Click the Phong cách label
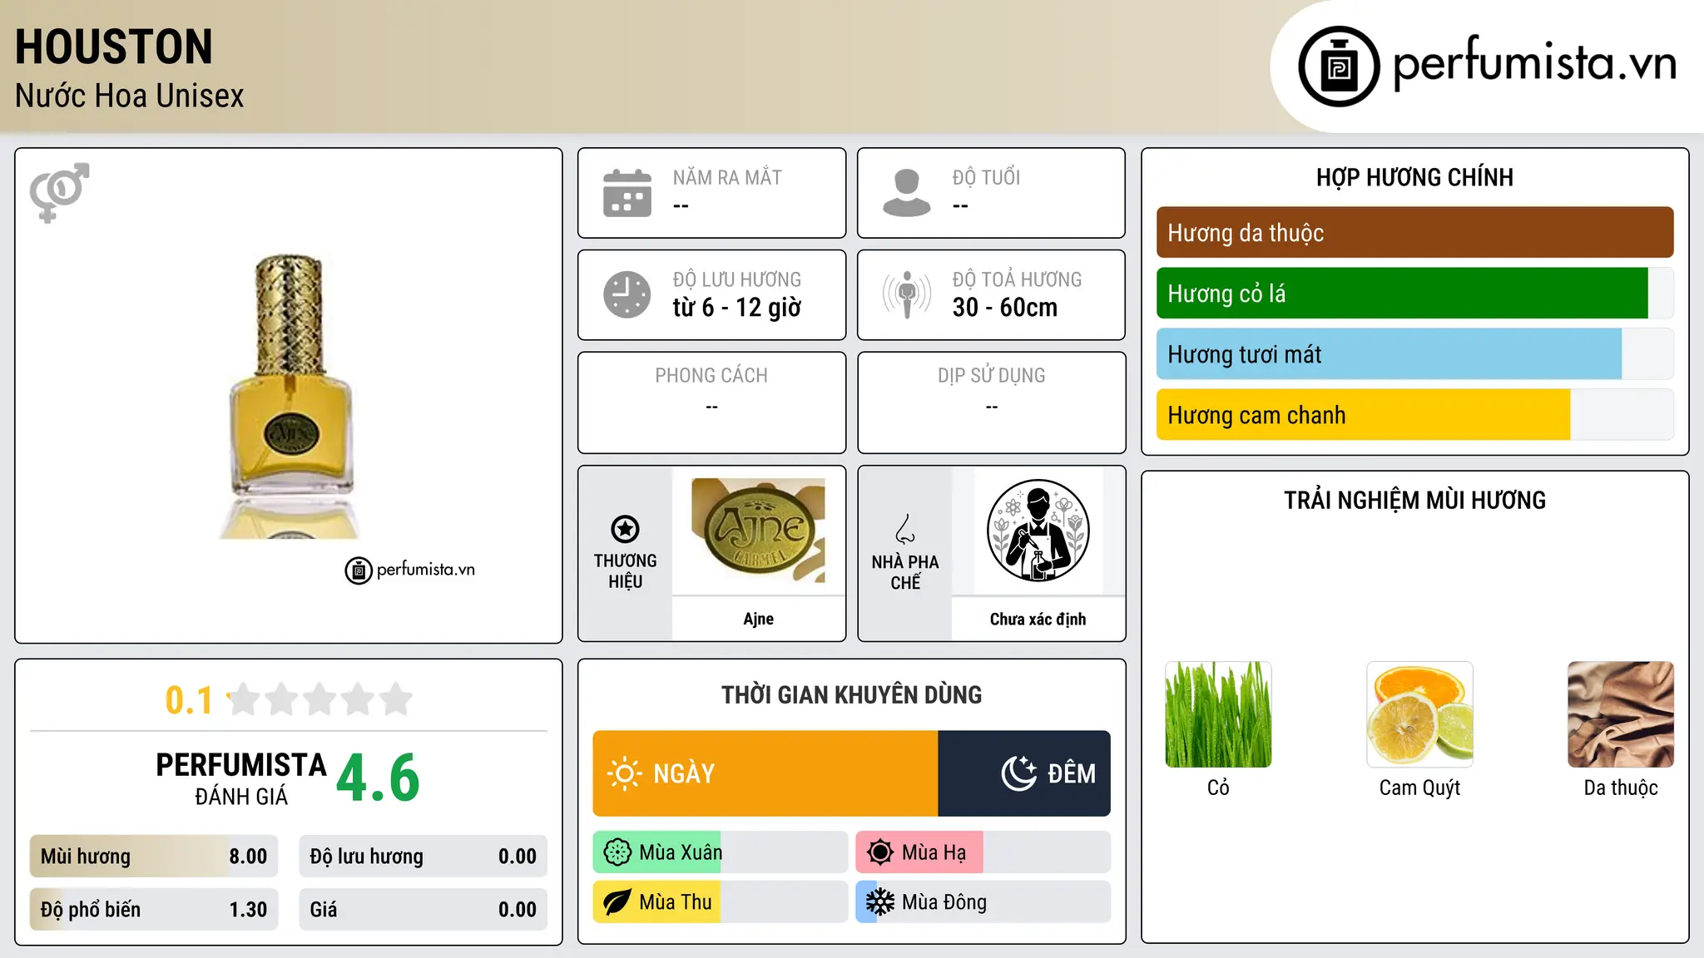The image size is (1704, 958). (711, 376)
